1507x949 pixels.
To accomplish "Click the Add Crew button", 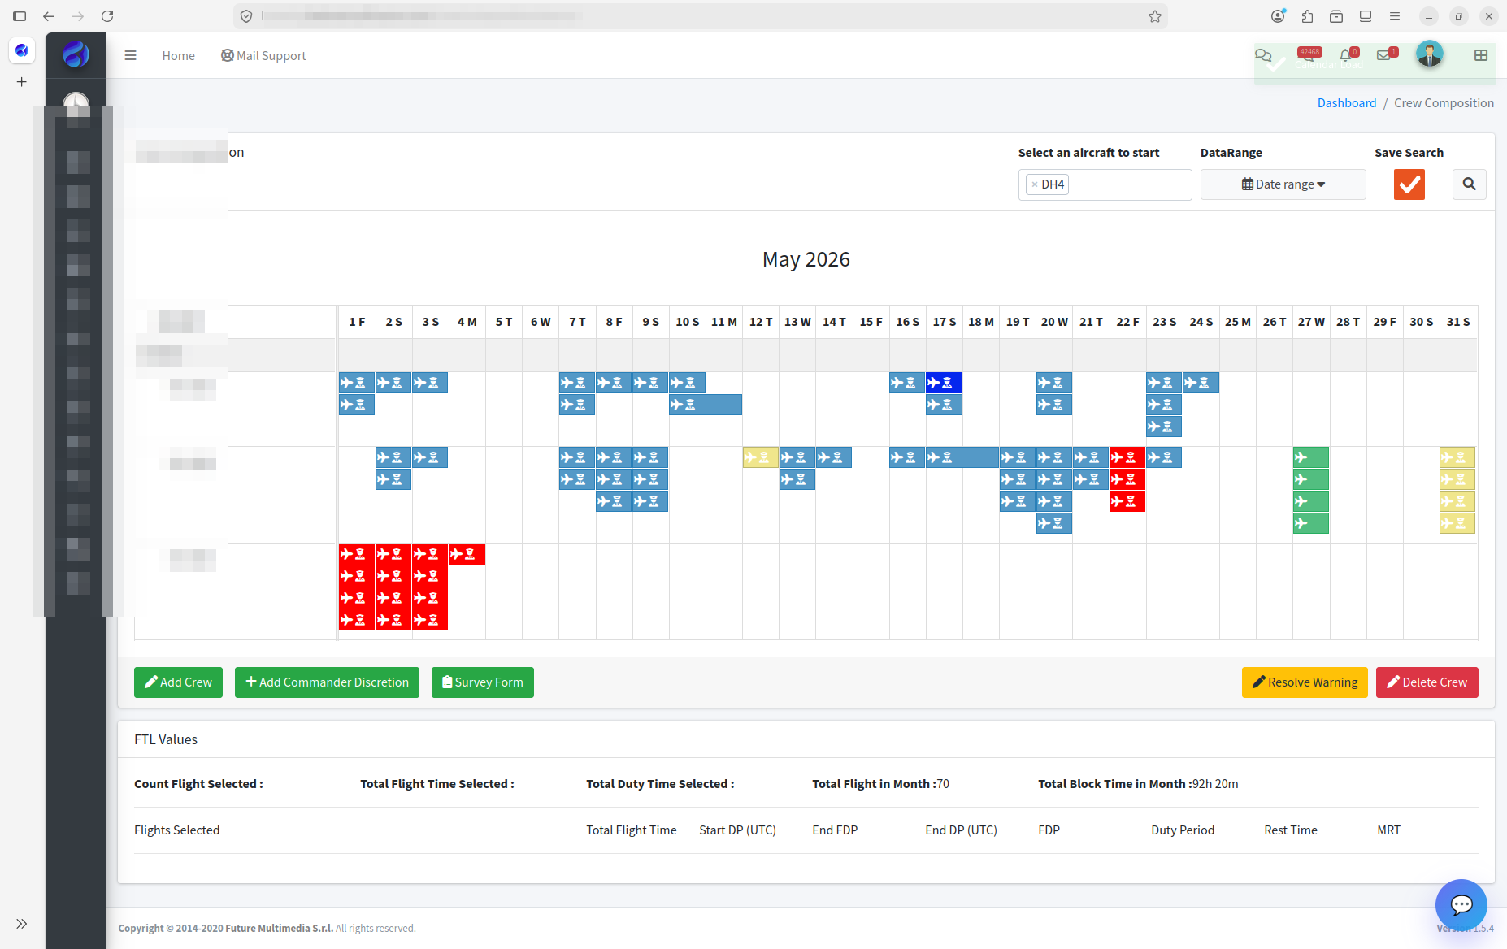I will 178,682.
